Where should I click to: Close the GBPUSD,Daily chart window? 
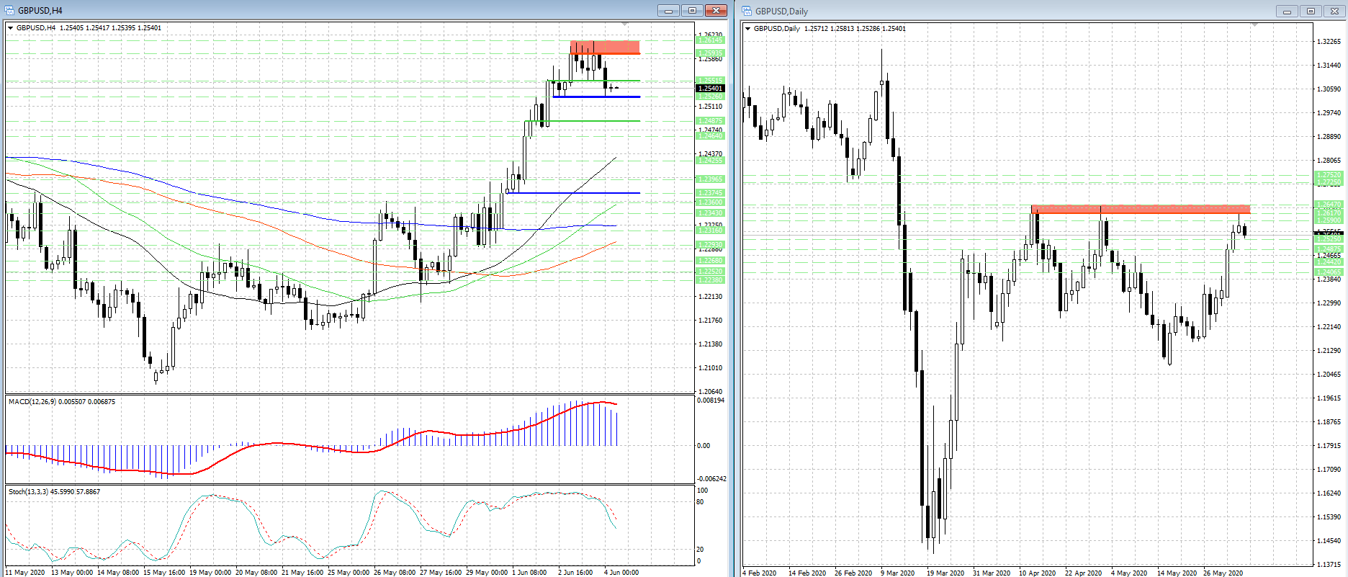point(1334,12)
